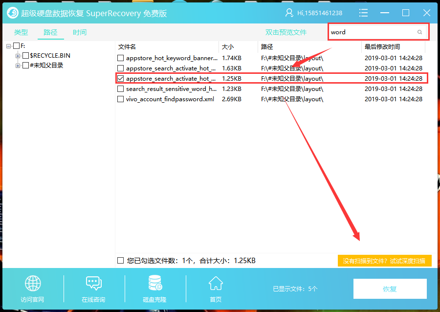The width and height of the screenshot is (440, 312).
Task: Expand the #未知父目录 tree node
Action: click(x=18, y=66)
